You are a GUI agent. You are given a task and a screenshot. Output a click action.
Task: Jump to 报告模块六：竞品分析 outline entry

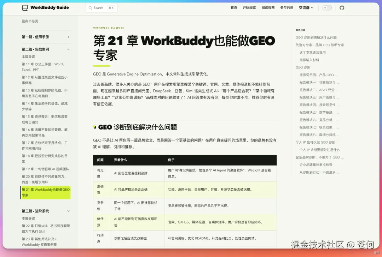[x=319, y=120]
